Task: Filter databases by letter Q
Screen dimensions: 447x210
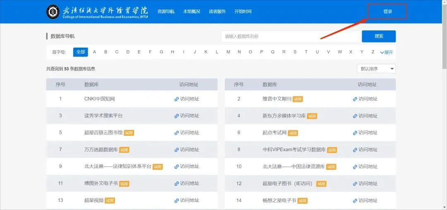Action: click(x=273, y=52)
